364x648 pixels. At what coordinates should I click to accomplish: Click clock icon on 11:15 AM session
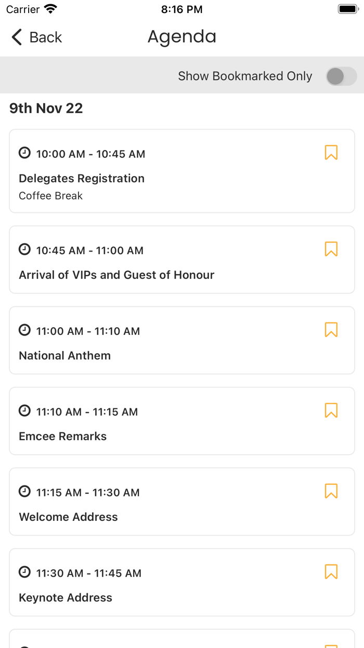[x=24, y=491]
